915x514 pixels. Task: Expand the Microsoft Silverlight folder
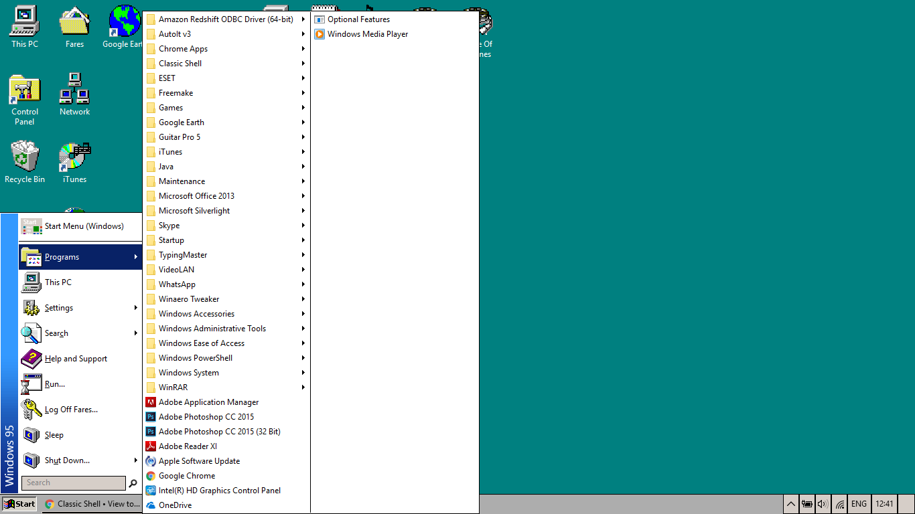pos(226,211)
